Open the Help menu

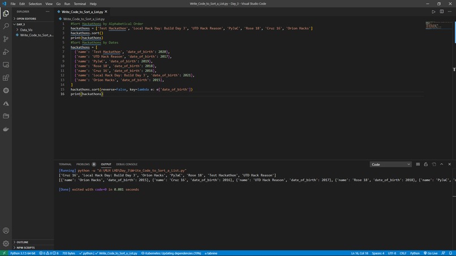pyautogui.click(x=93, y=4)
